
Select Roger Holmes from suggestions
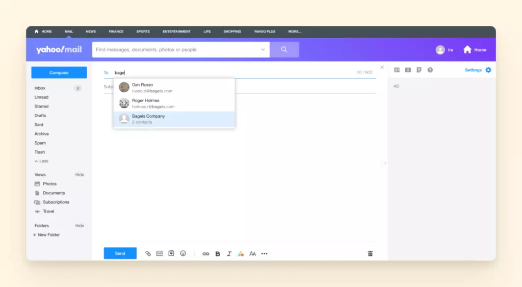click(x=174, y=103)
